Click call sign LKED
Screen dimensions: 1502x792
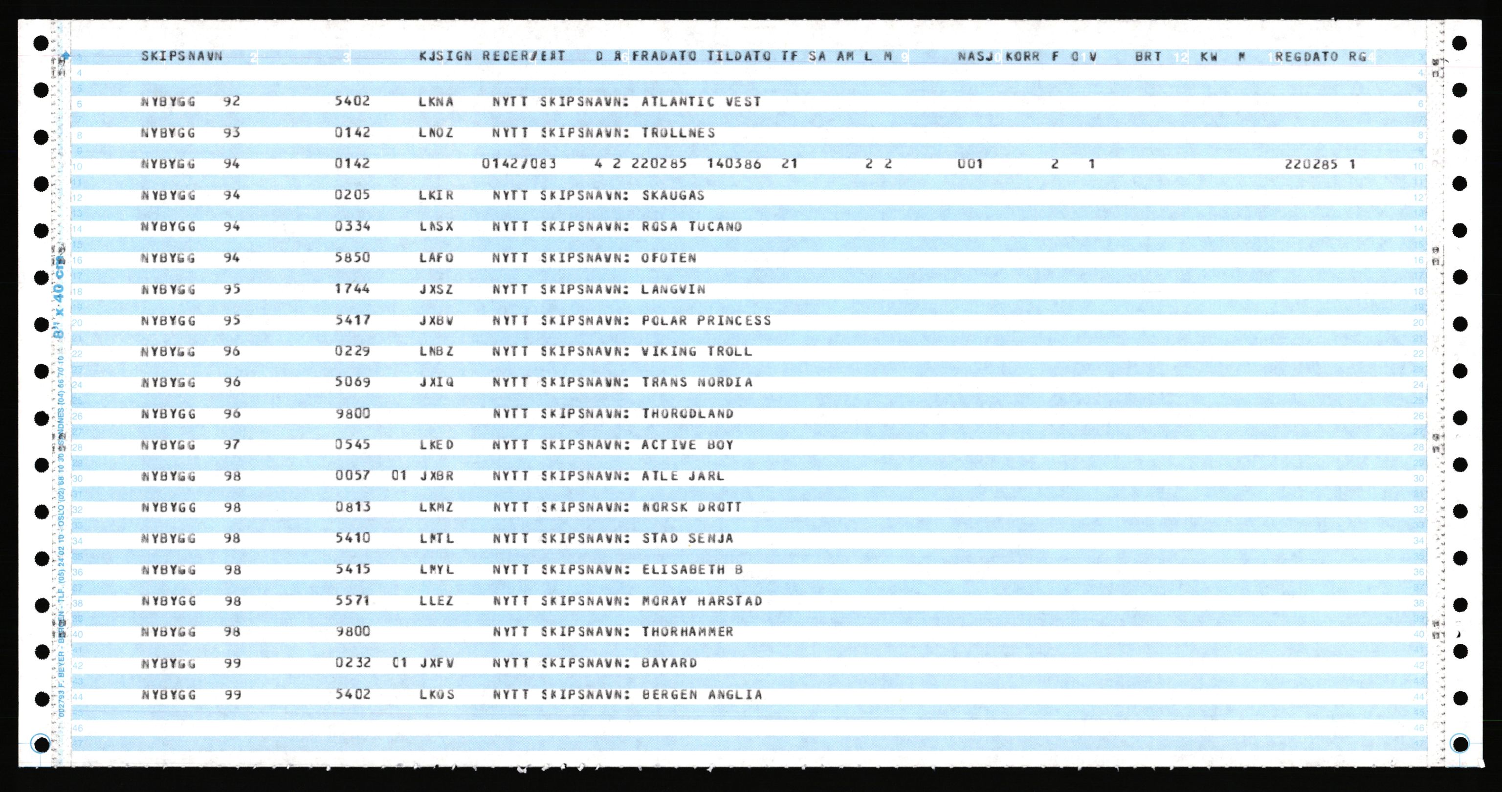(x=437, y=444)
